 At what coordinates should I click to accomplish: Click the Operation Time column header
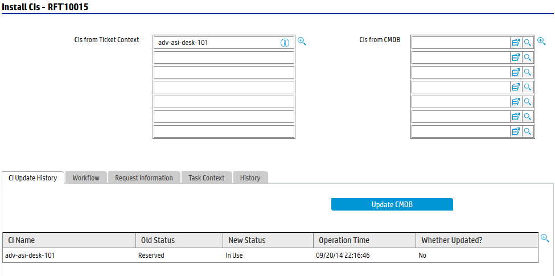364,240
